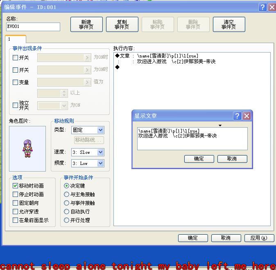
Task: Open the 类型 dropdown showing 固定
Action: click(x=88, y=130)
